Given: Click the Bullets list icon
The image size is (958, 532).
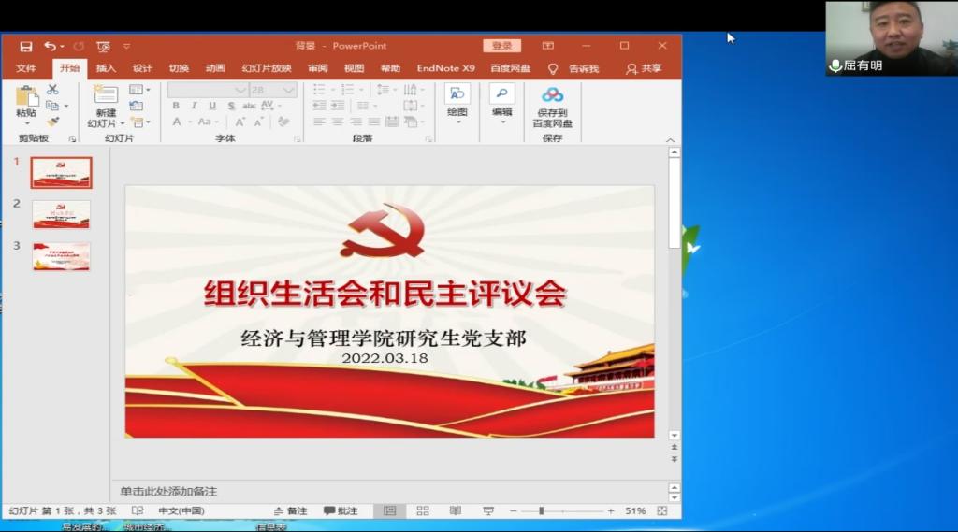Looking at the screenshot, I should (x=319, y=90).
